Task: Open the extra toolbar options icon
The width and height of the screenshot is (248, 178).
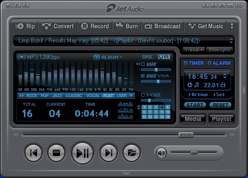Action: 232,26
